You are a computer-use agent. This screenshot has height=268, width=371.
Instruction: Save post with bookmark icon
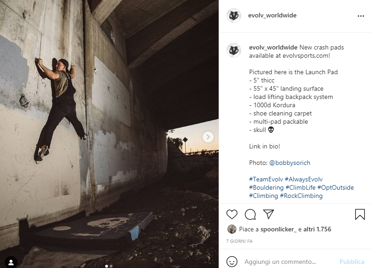click(360, 214)
